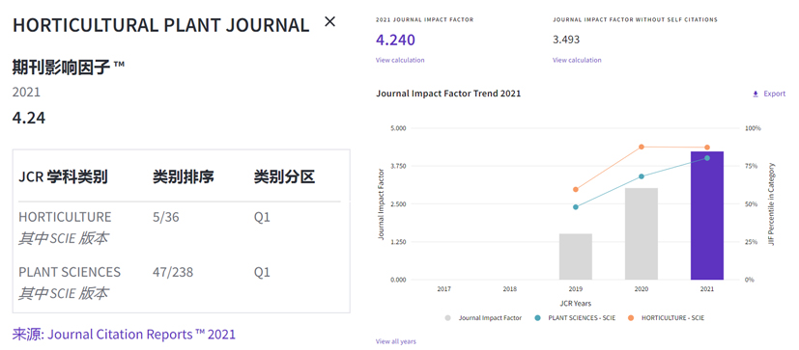Click the purple 2021 impact factor bar
The width and height of the screenshot is (799, 350).
[x=707, y=216]
